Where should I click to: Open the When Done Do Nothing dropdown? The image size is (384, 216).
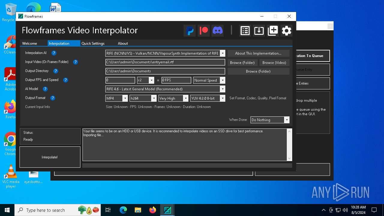tap(287, 120)
